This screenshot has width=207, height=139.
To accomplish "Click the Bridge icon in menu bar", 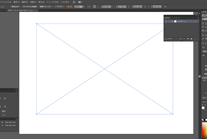I will 74,2.
